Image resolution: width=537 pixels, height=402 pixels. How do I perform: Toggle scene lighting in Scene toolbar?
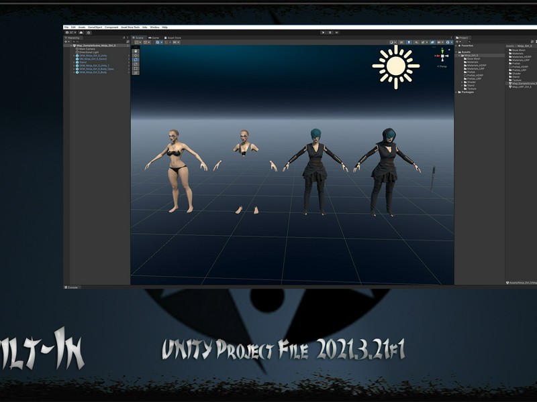pos(409,42)
